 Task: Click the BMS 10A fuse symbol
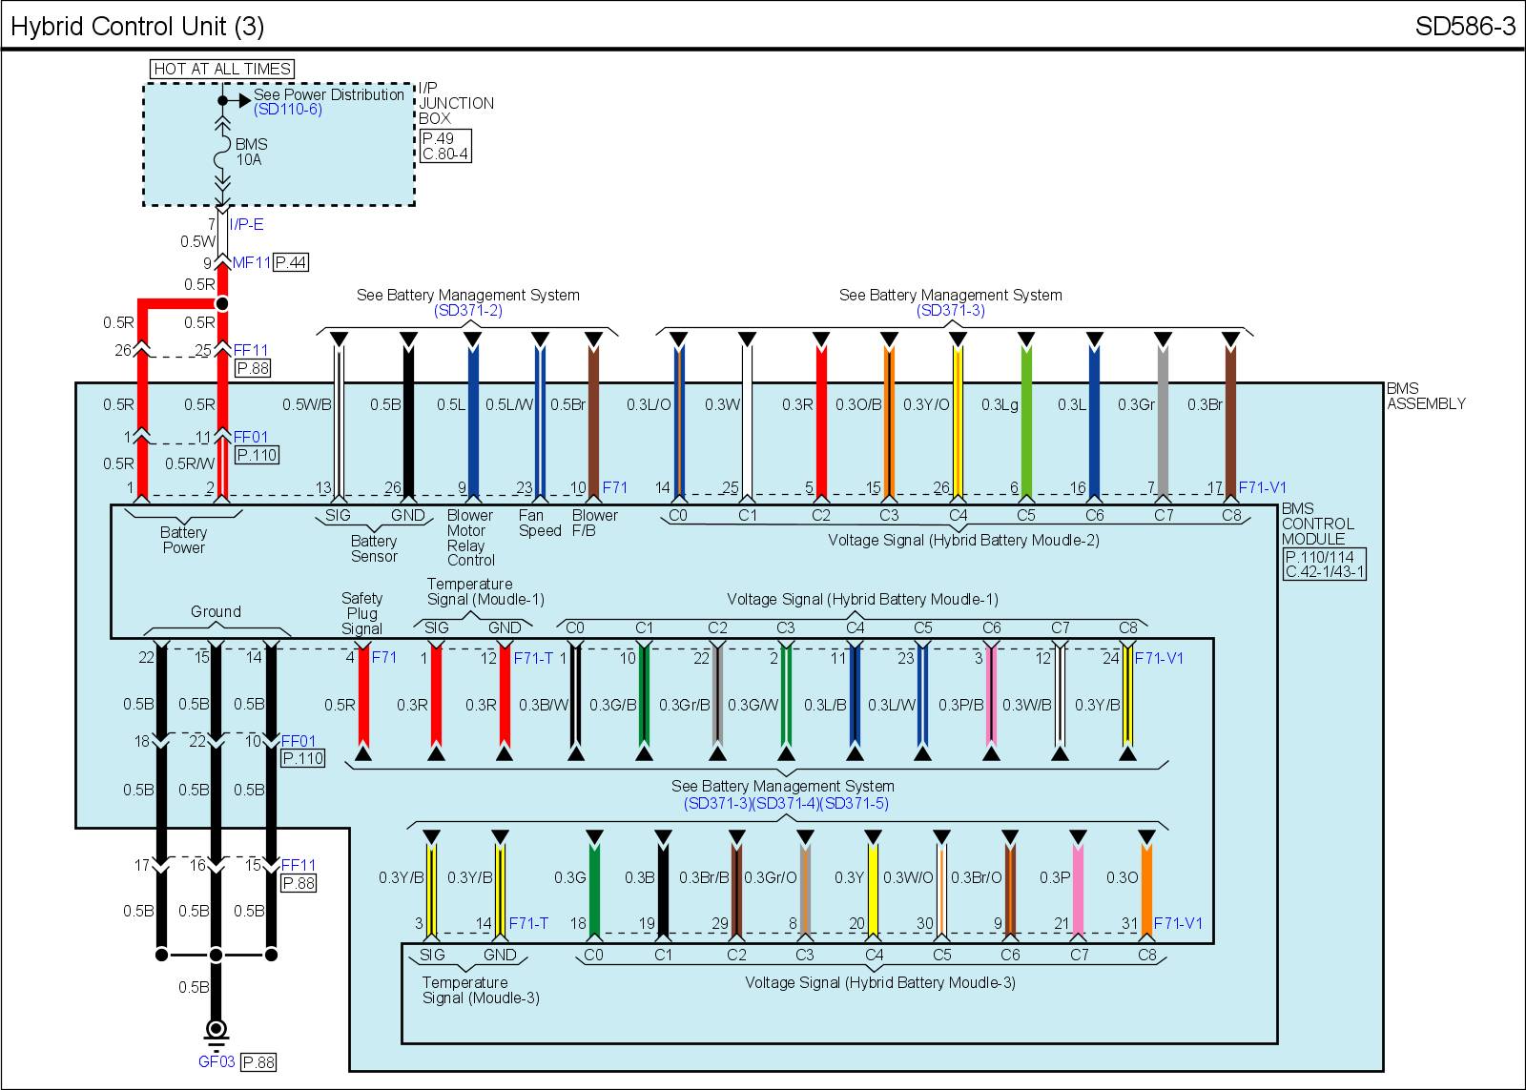coord(222,153)
